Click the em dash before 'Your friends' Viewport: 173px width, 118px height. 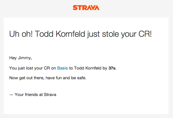pos(11,94)
